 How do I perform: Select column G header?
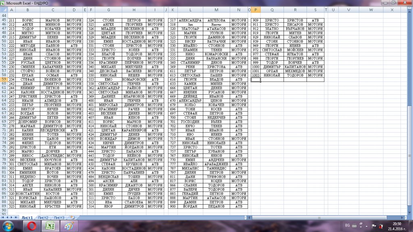click(x=108, y=10)
